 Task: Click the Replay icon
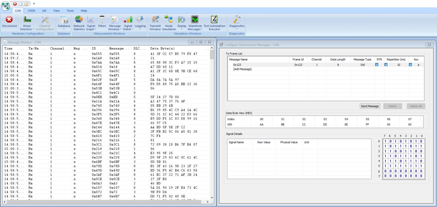182,20
